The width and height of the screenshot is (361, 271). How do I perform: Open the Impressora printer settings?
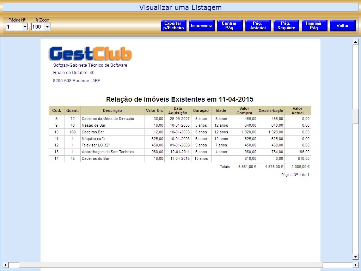pos(202,26)
